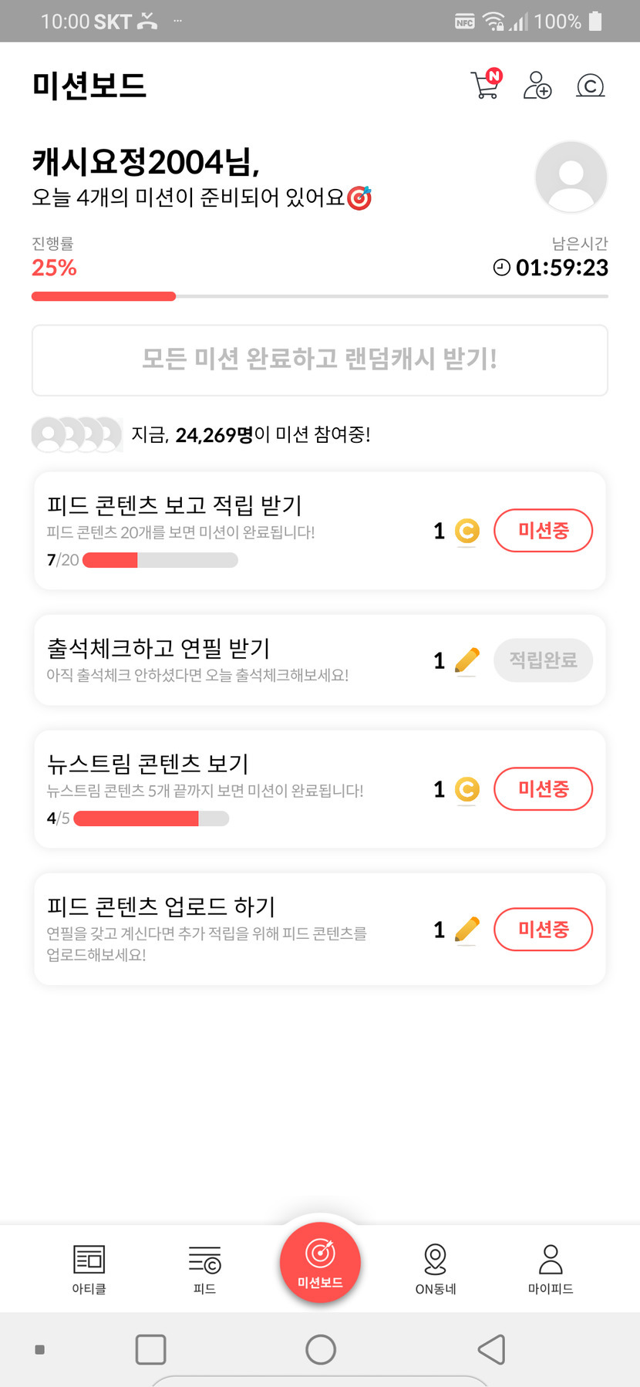Open the shopping cart icon
Image resolution: width=640 pixels, height=1387 pixels.
pyautogui.click(x=485, y=84)
